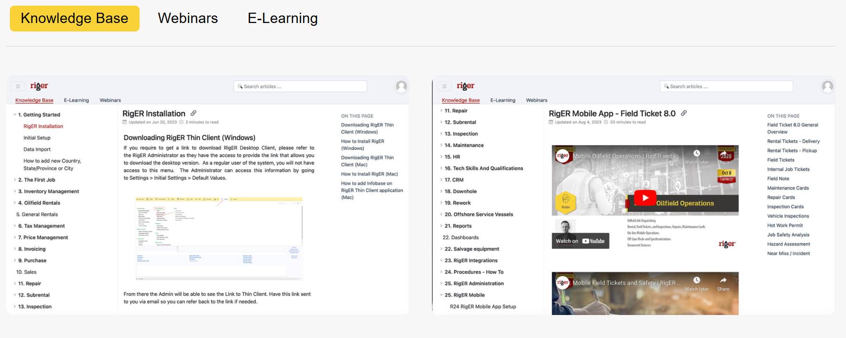The image size is (846, 338).
Task: Click the user avatar icon in left panel
Action: point(401,86)
